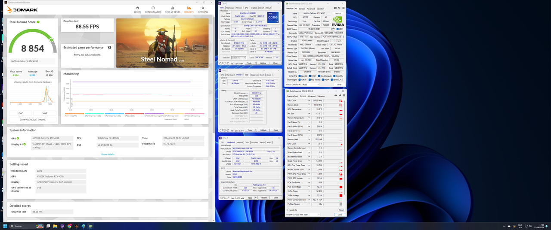Viewport: 551px width, 230px height.
Task: Click the 3DMark icon in the taskbar
Action: click(77, 226)
